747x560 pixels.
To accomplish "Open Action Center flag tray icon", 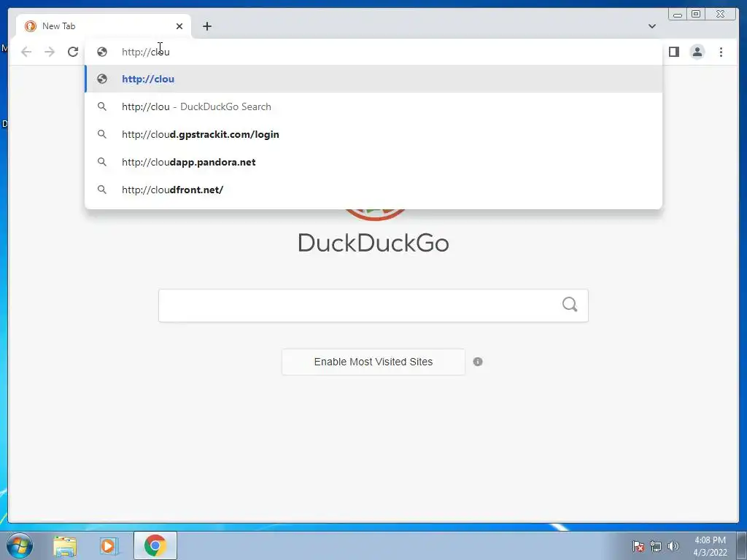I will 638,546.
